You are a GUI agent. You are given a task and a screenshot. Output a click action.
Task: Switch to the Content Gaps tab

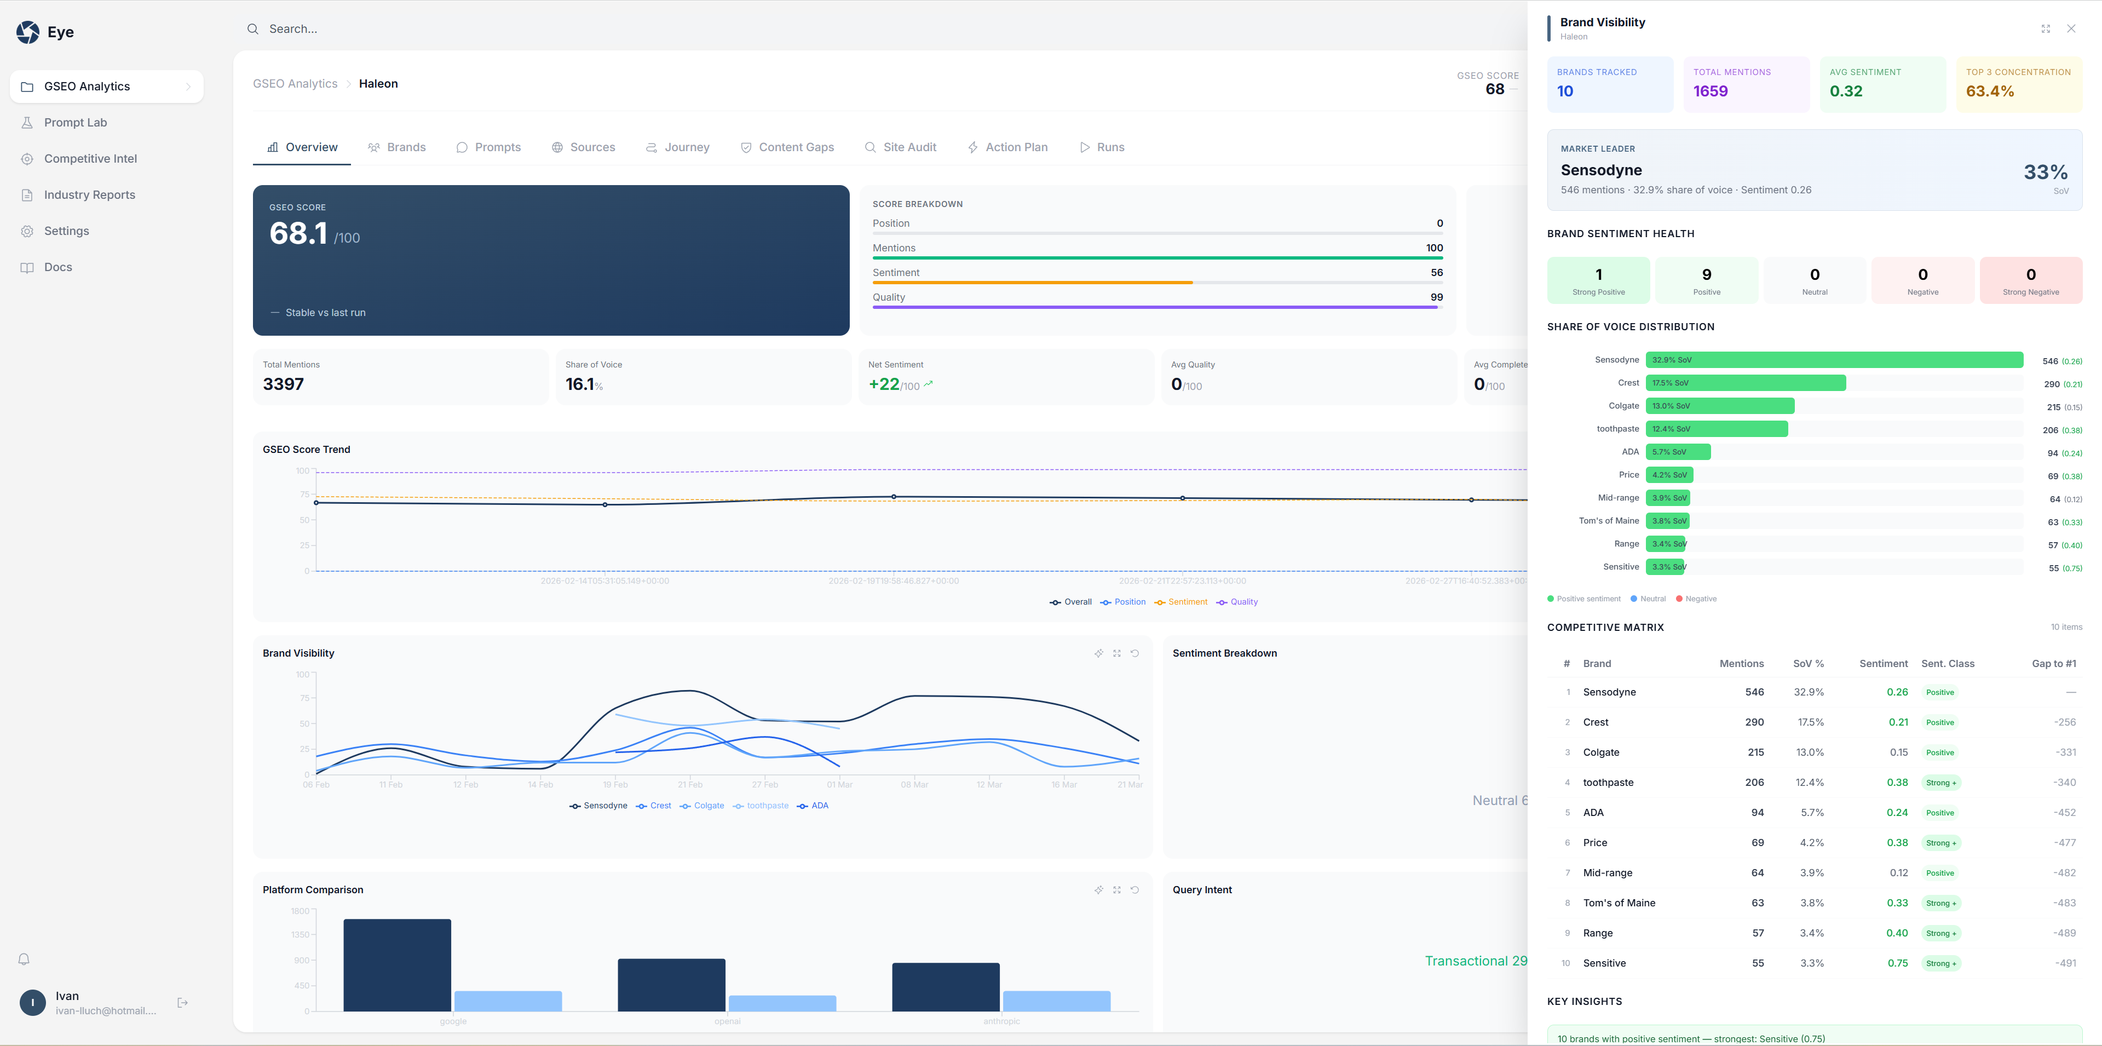click(x=787, y=148)
